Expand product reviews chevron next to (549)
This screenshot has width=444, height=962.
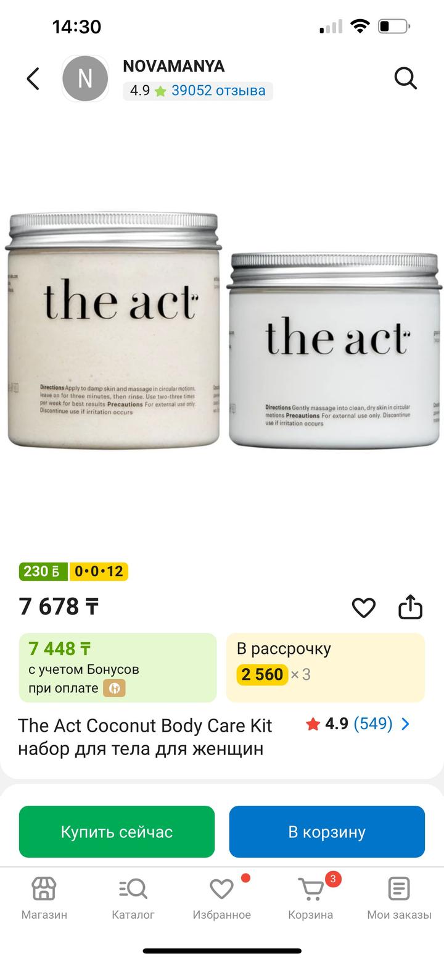coord(405,724)
